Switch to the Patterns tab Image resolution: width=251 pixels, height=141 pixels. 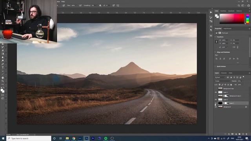coord(239,11)
